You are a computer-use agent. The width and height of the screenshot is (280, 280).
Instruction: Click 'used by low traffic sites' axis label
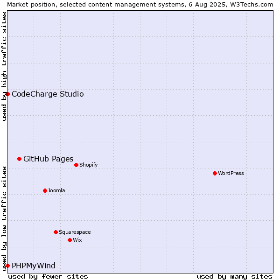coord(4,219)
